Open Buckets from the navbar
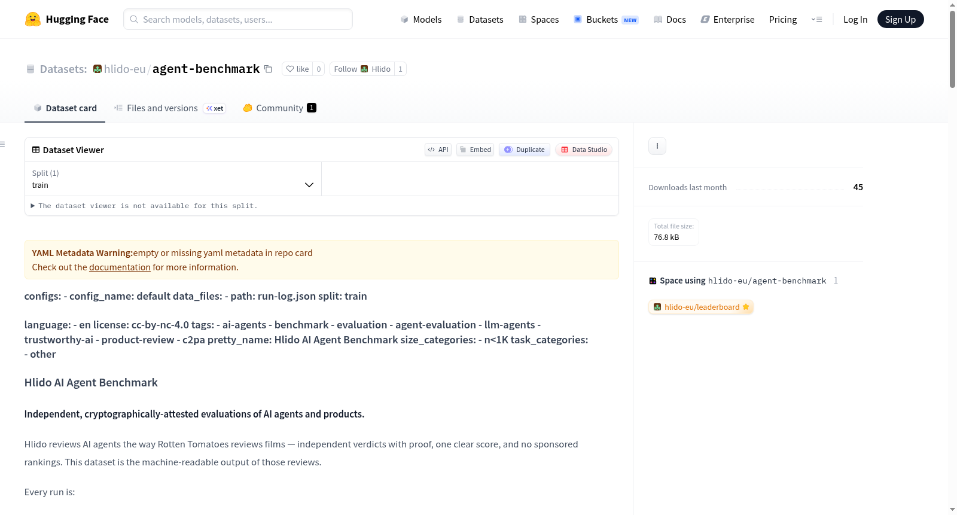The height and width of the screenshot is (515, 957). click(606, 20)
